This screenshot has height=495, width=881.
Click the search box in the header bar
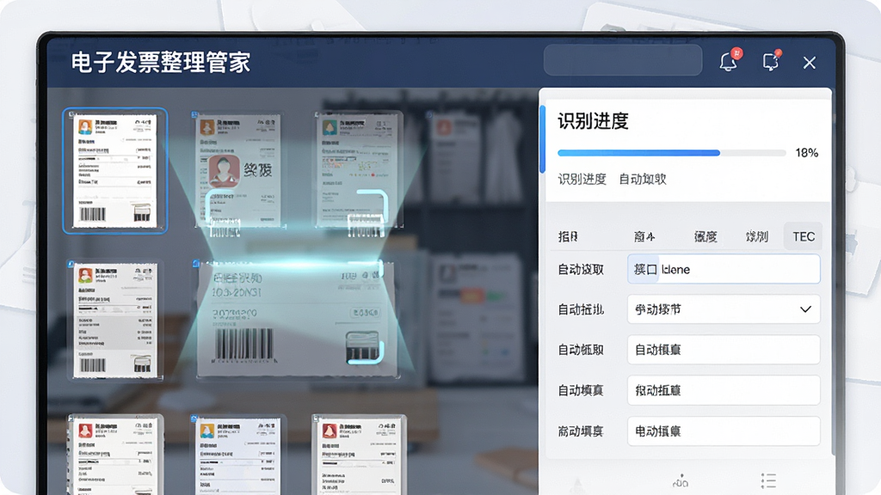(623, 59)
